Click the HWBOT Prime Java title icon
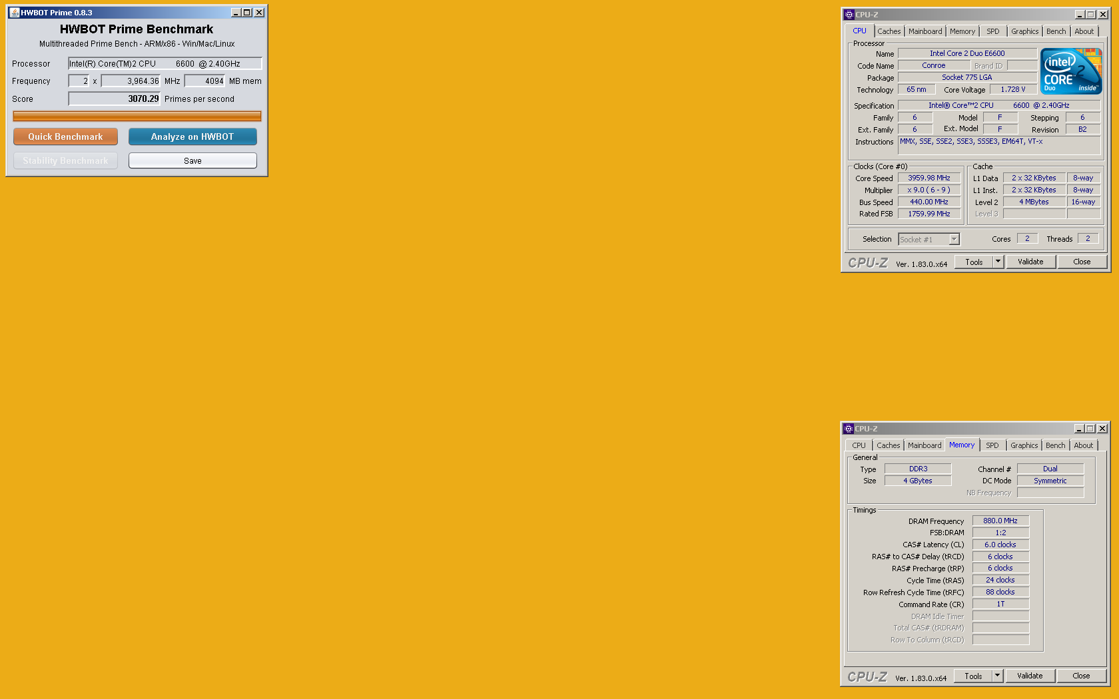This screenshot has height=699, width=1119. [x=14, y=13]
